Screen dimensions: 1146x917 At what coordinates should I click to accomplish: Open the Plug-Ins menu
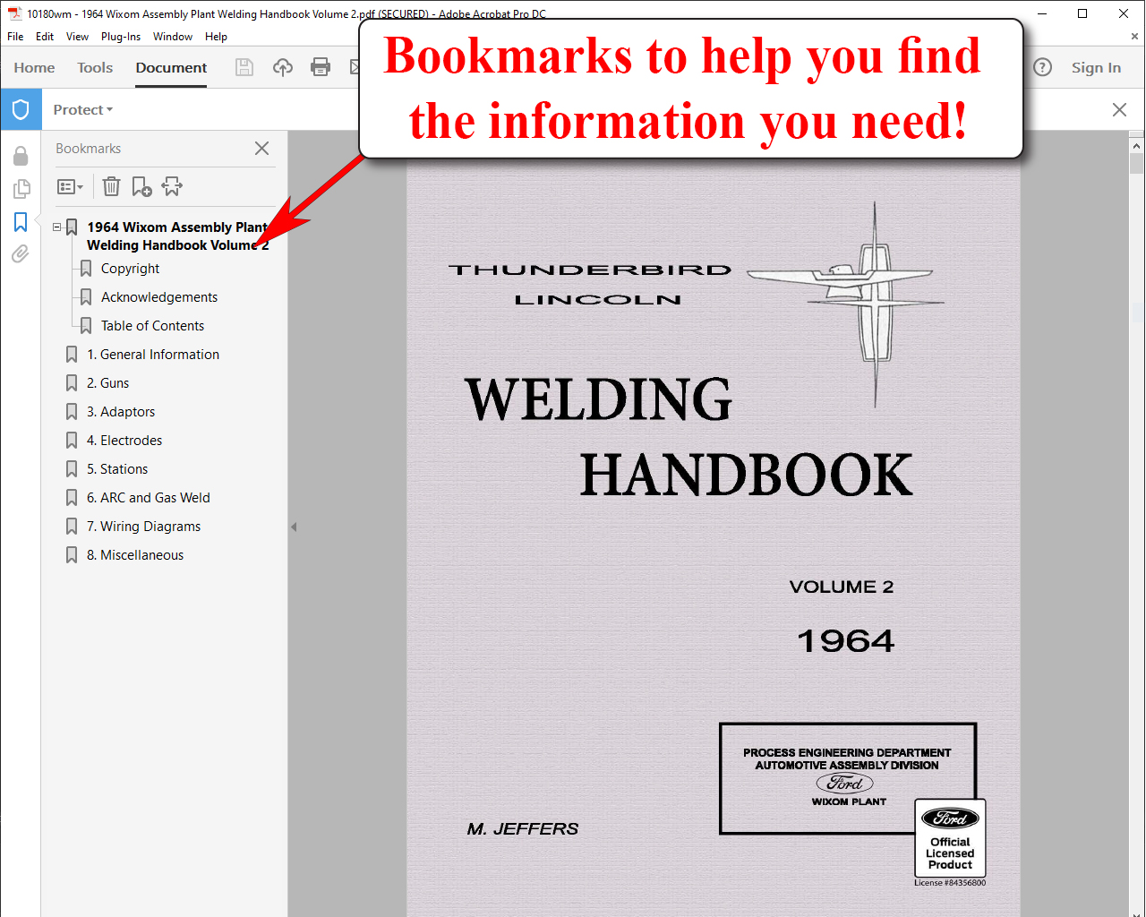(x=120, y=37)
